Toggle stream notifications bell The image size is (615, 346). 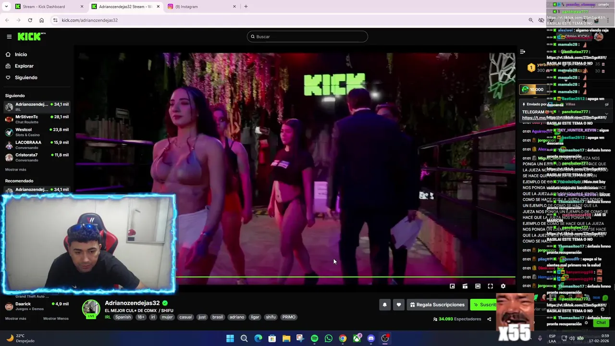pos(384,305)
